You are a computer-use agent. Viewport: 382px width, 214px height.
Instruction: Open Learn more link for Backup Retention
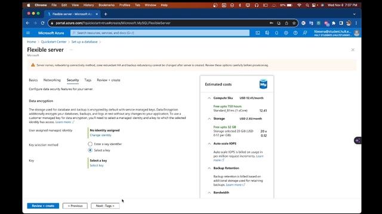click(x=235, y=185)
